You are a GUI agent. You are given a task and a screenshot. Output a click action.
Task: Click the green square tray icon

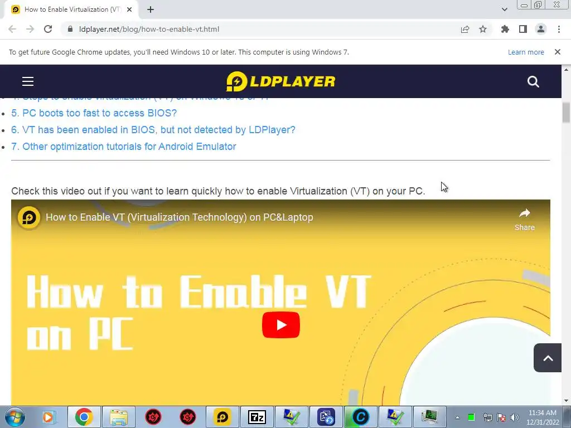pyautogui.click(x=471, y=417)
